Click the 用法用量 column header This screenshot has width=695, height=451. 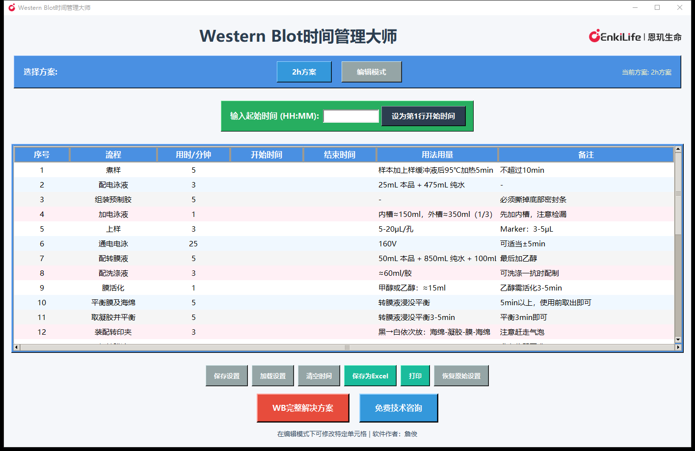[437, 155]
